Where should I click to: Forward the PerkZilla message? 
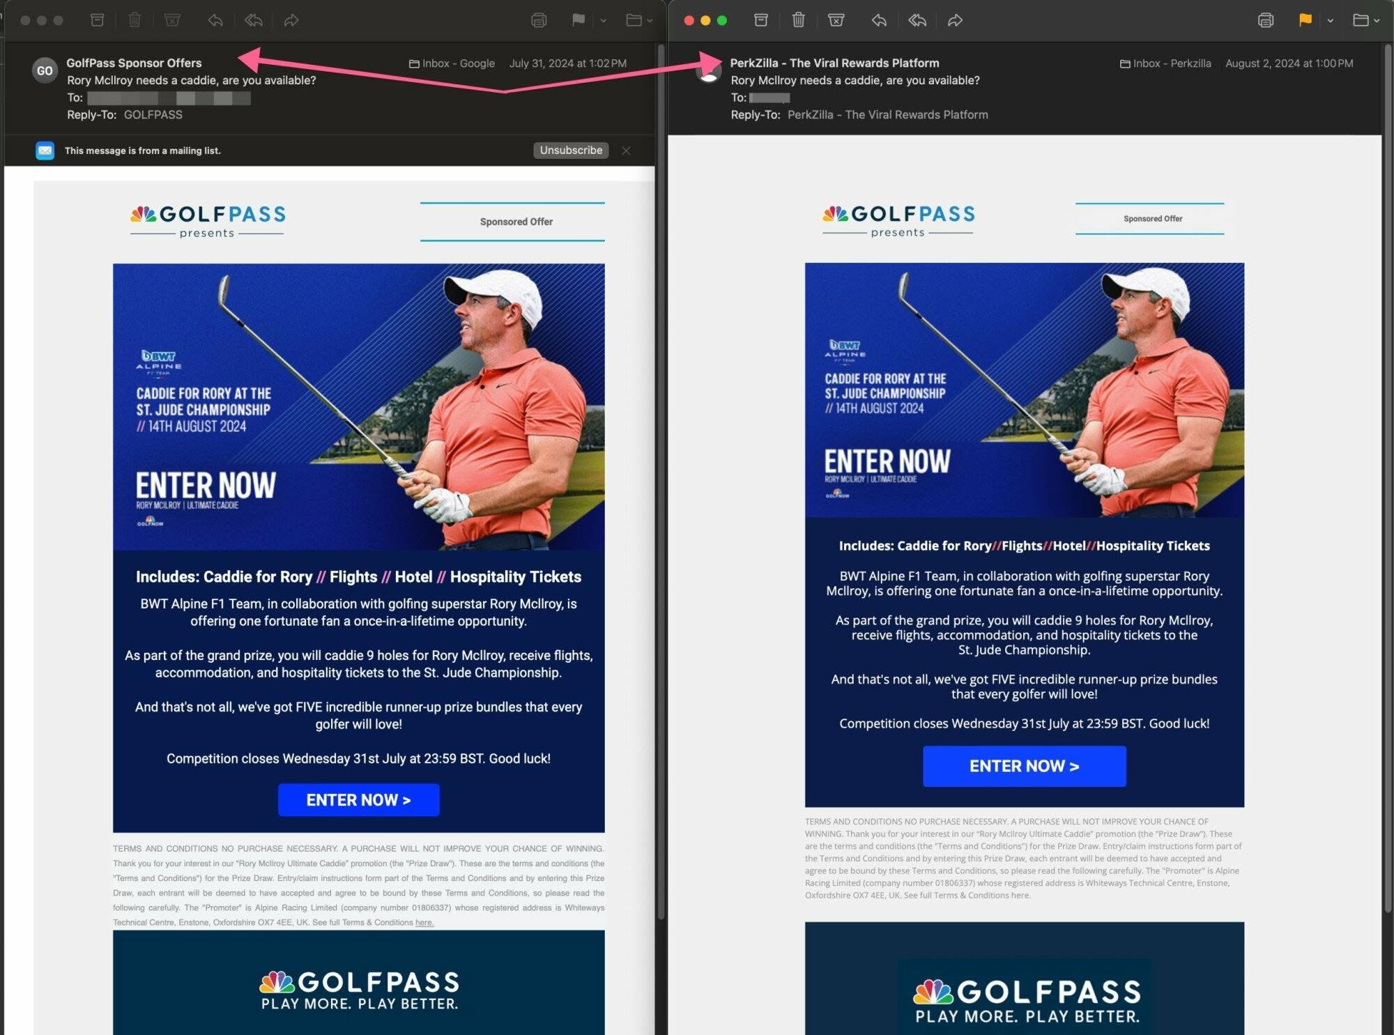click(956, 20)
